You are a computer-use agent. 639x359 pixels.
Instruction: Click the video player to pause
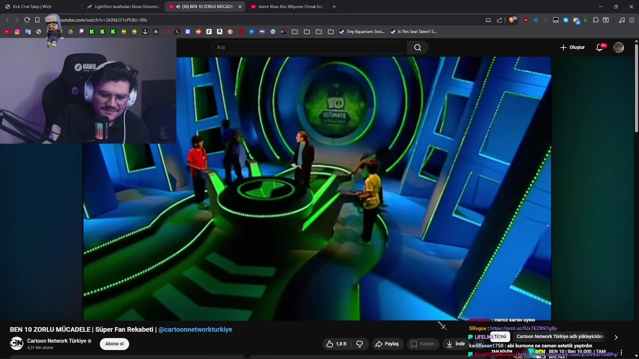[x=317, y=188]
